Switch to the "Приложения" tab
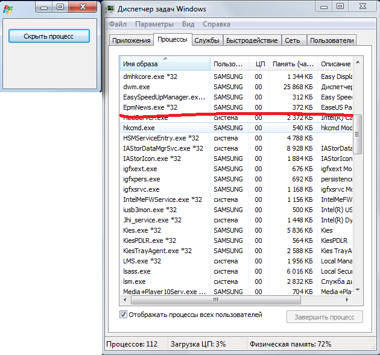 (131, 40)
